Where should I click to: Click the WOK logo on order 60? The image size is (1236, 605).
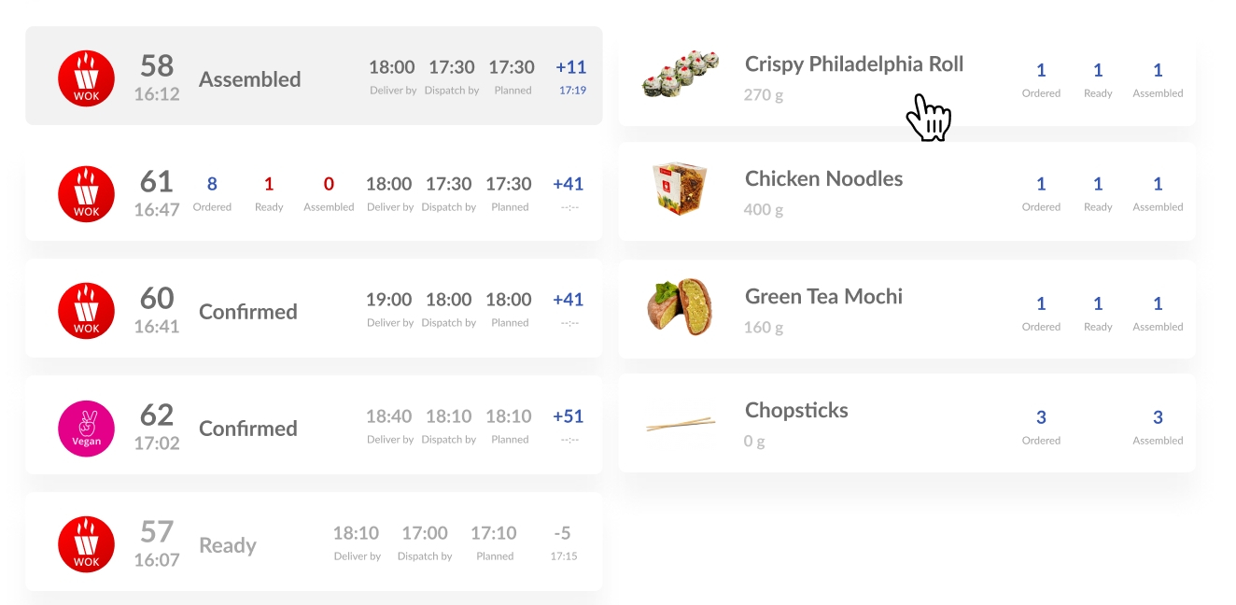(x=86, y=311)
